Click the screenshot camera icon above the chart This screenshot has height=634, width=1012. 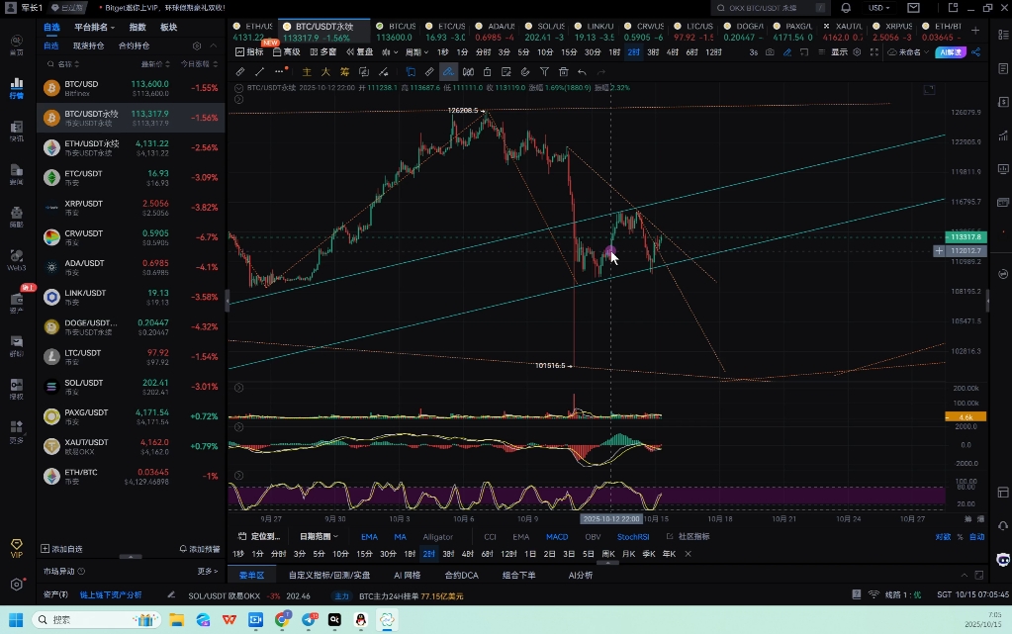click(x=772, y=52)
